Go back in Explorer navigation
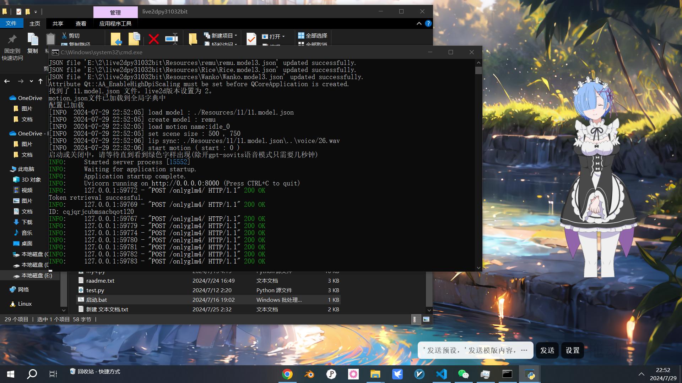The image size is (682, 383). click(x=7, y=81)
